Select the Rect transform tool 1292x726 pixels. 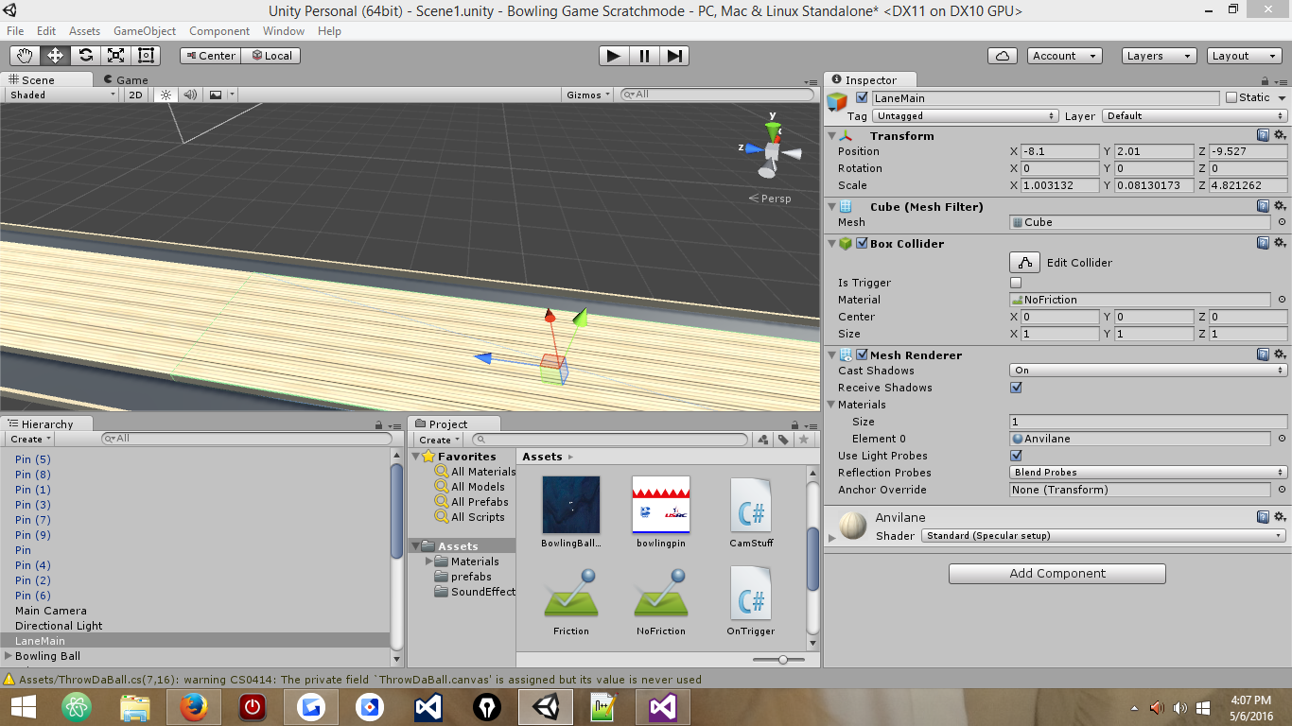click(x=146, y=56)
